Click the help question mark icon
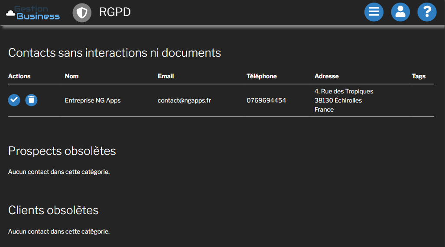Screen dimensions: 445x247 [427, 12]
